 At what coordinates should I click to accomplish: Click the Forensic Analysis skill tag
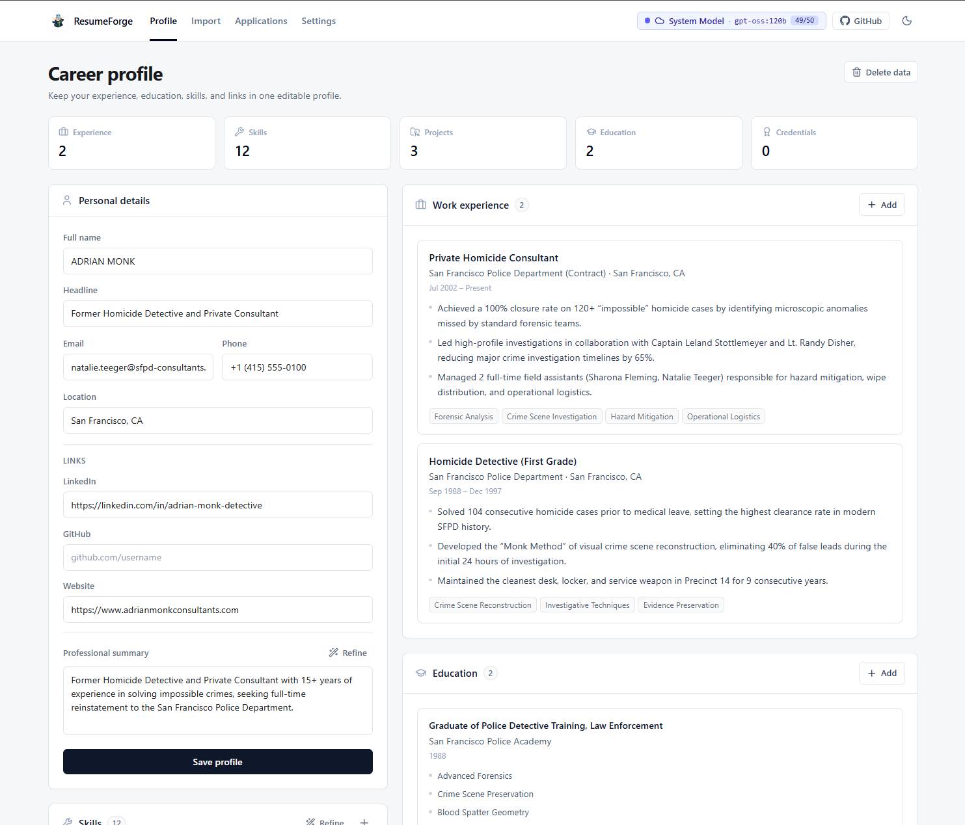(x=463, y=417)
